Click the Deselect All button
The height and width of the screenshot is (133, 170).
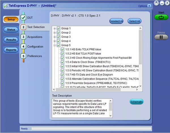(x=116, y=21)
